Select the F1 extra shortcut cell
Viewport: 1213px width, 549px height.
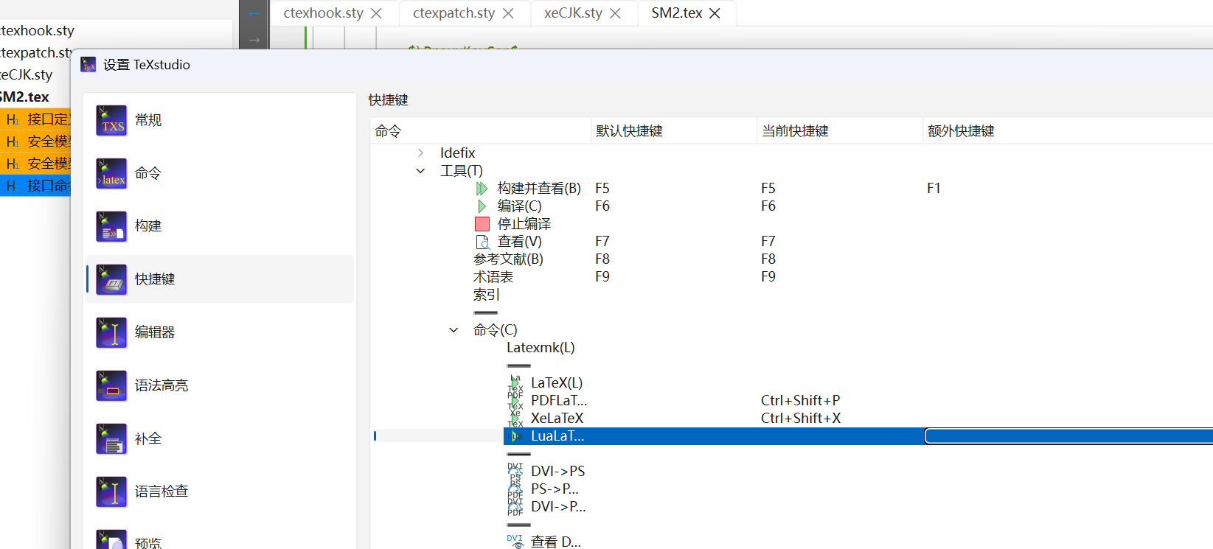(x=934, y=189)
